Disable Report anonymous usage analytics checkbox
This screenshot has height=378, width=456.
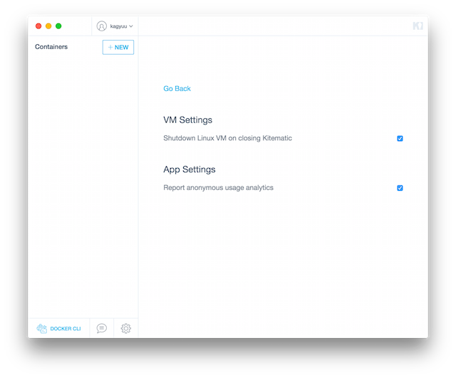click(400, 188)
